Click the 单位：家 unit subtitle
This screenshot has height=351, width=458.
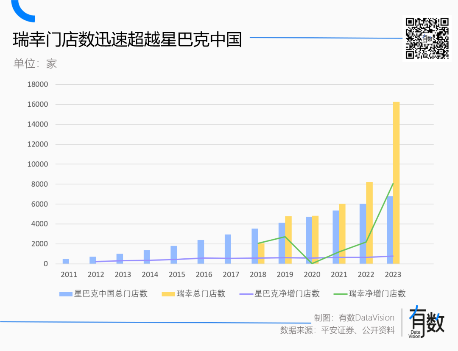click(x=35, y=64)
